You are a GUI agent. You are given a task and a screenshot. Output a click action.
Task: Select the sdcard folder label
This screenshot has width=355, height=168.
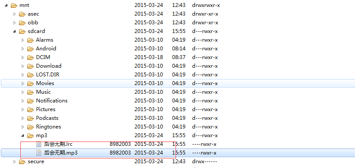click(36, 31)
